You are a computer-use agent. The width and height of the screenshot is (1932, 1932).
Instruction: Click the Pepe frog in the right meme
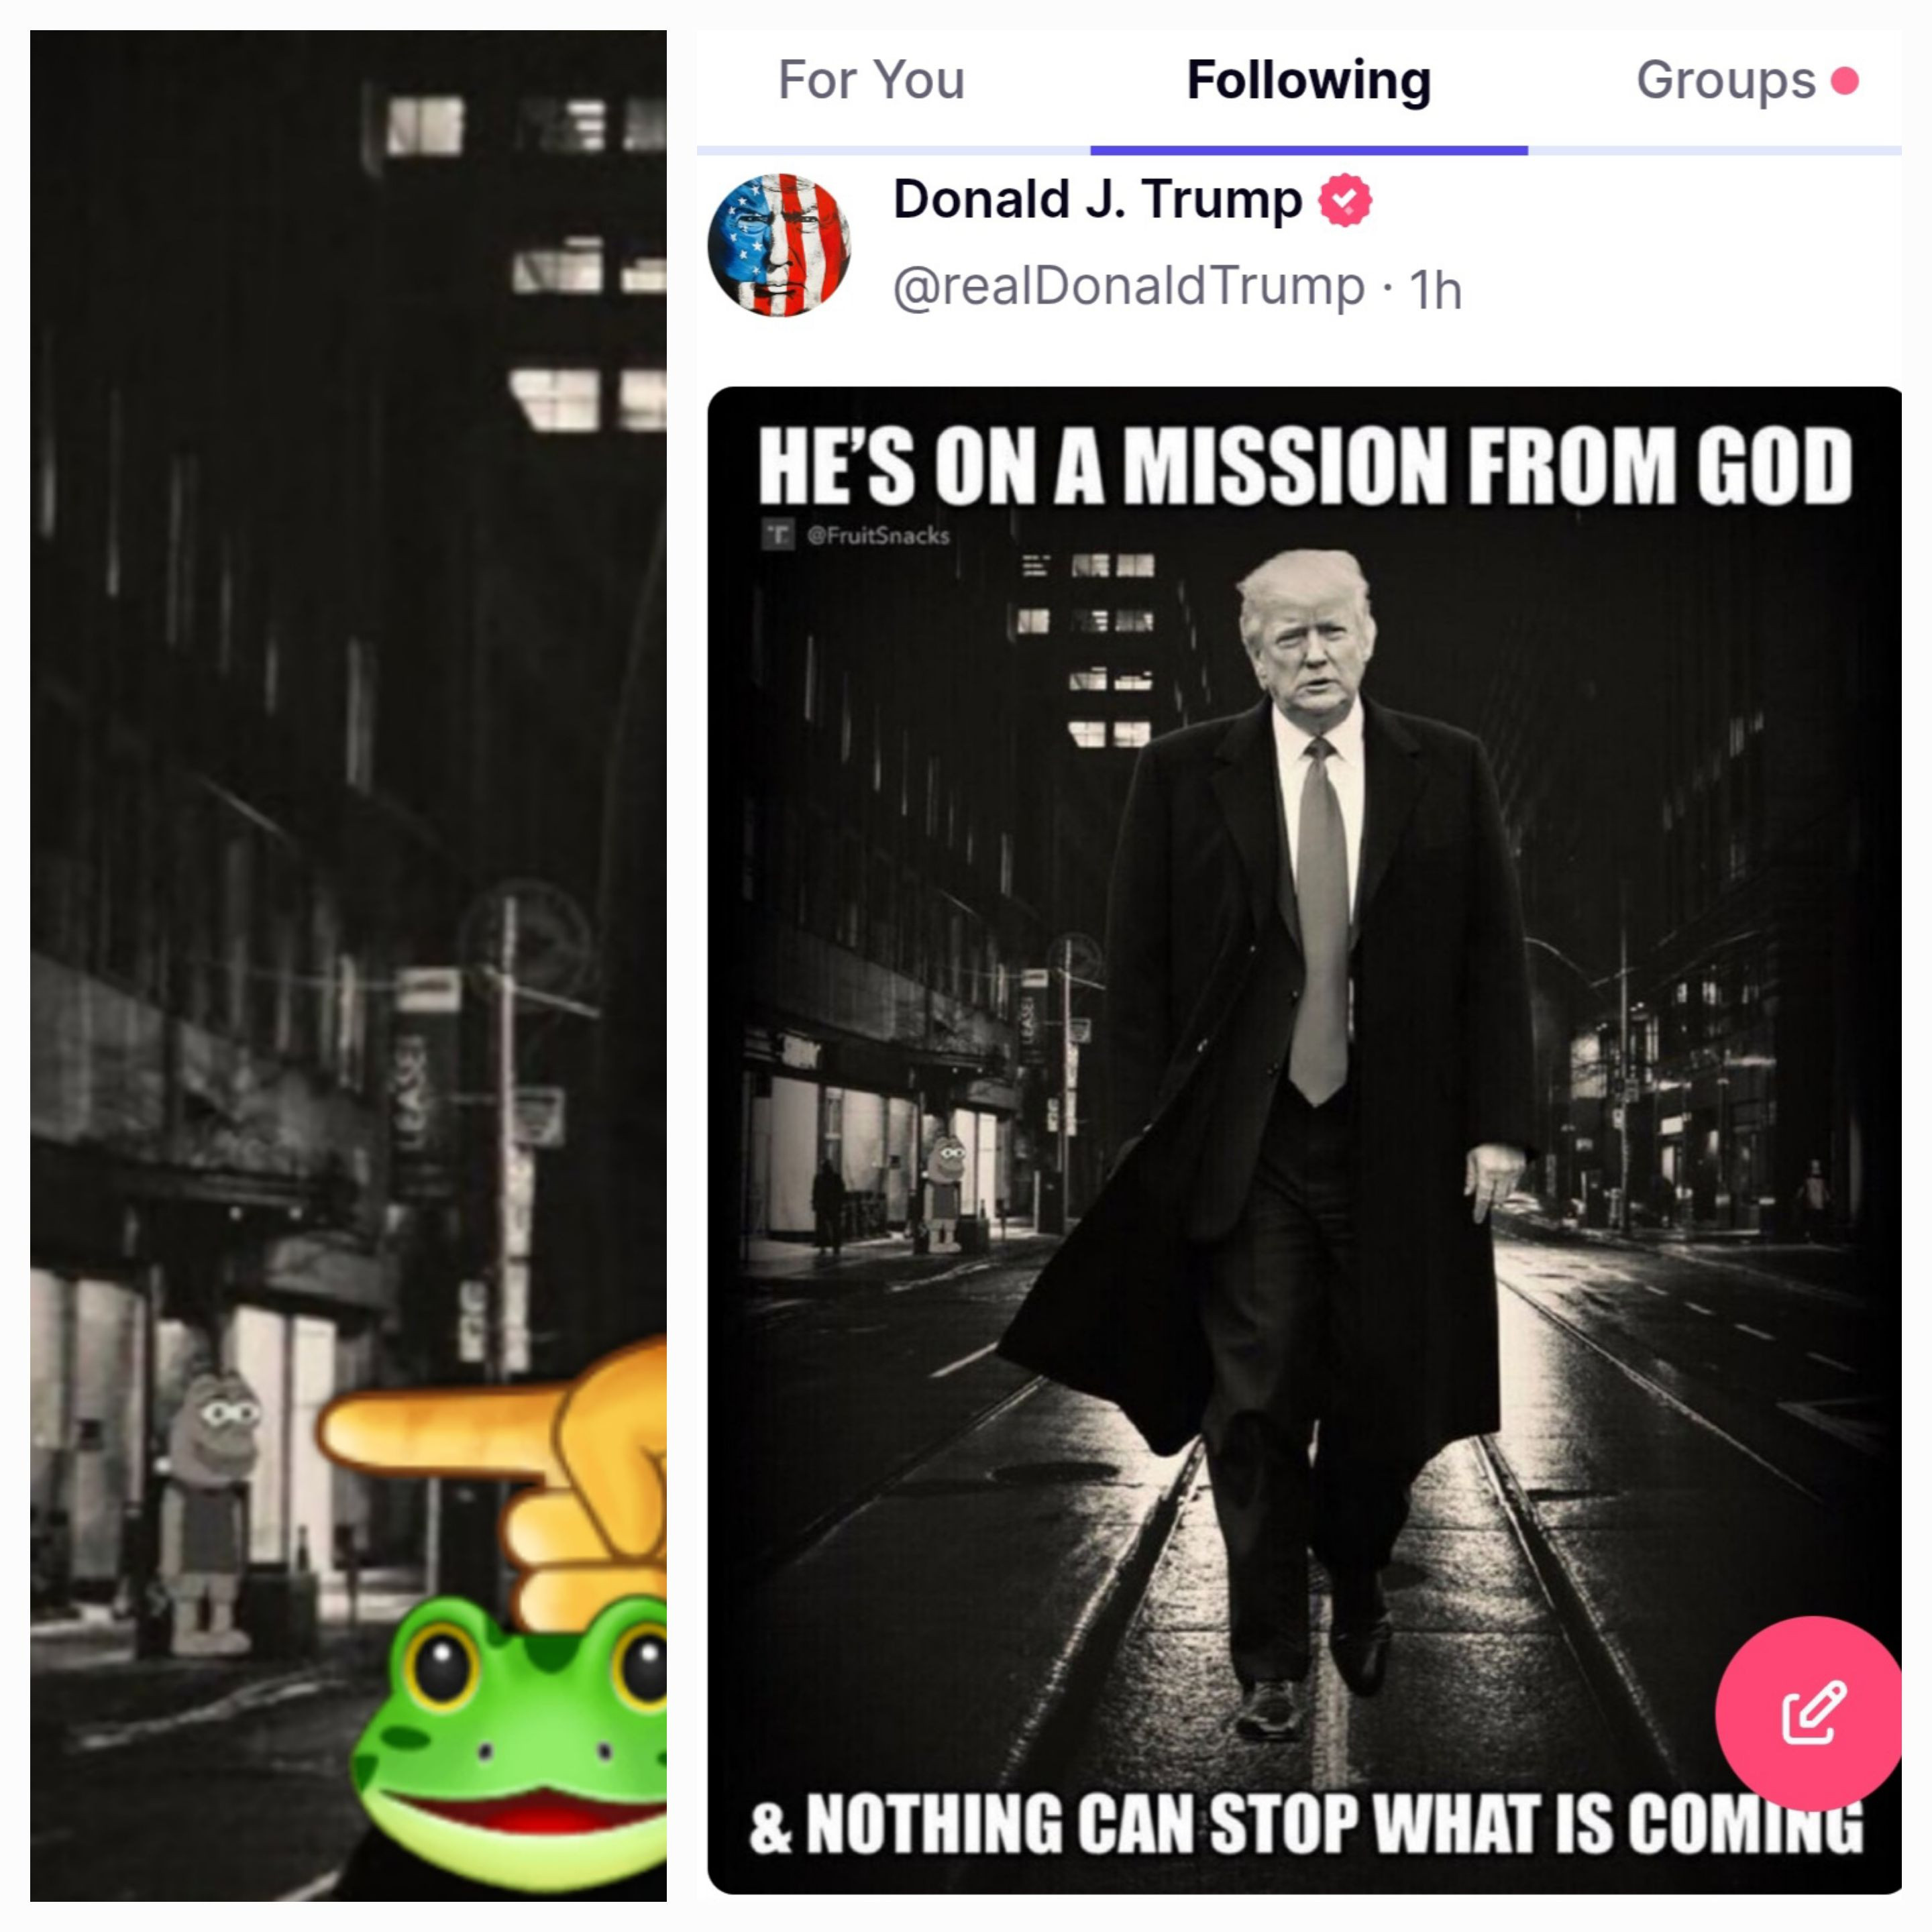pos(942,1192)
